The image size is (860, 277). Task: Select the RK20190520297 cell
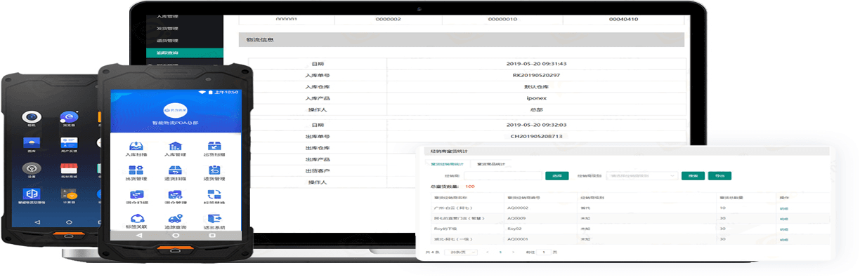(x=536, y=75)
